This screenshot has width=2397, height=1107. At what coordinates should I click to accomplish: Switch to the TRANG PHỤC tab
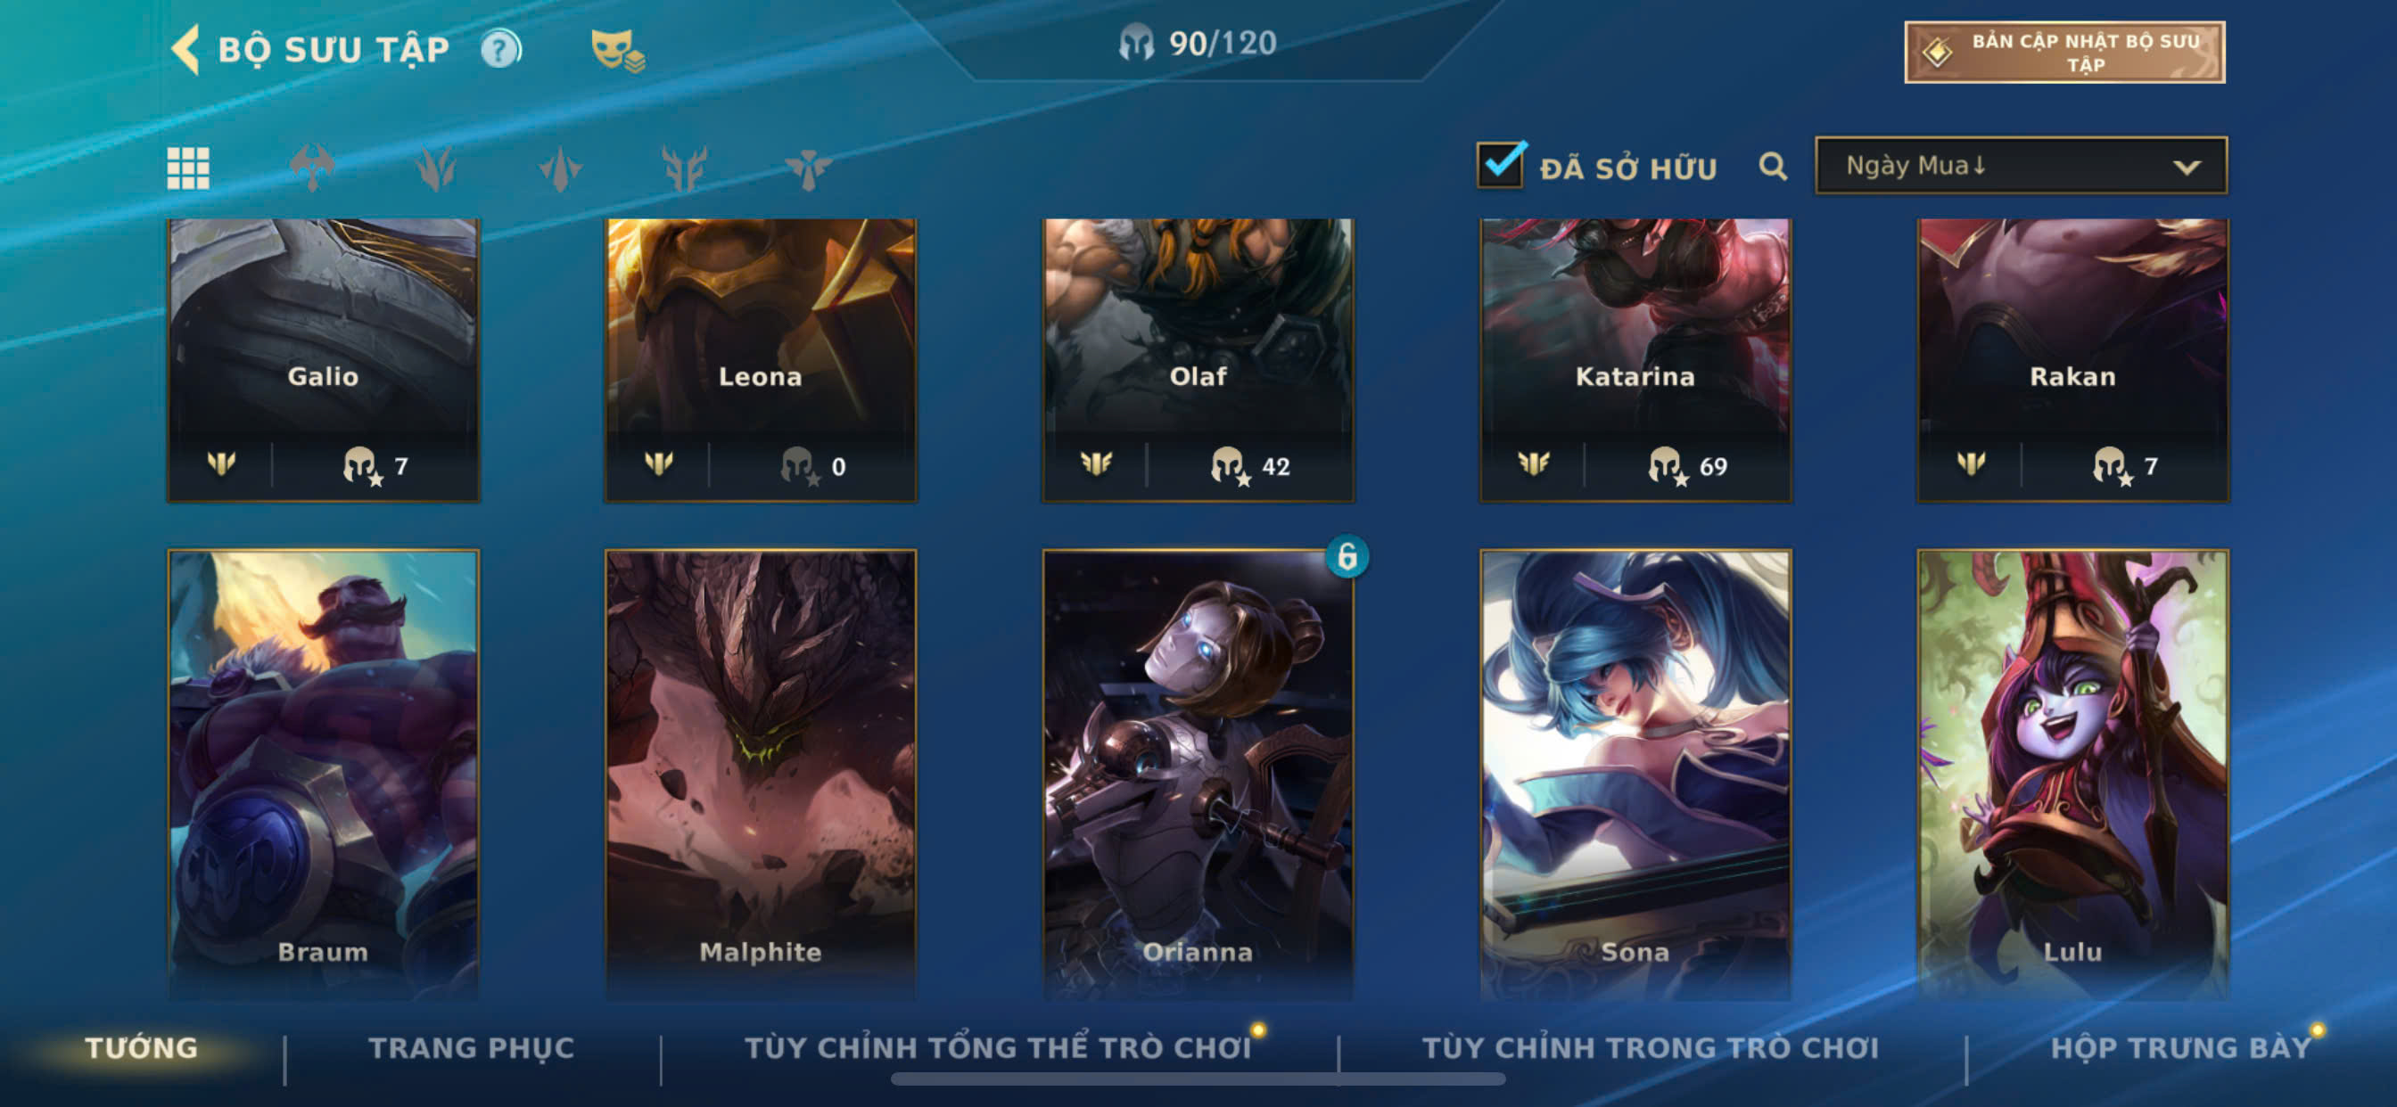coord(472,1047)
